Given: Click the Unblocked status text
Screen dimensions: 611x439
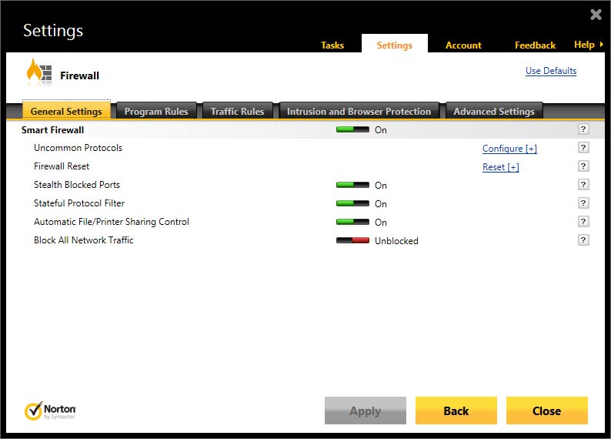Looking at the screenshot, I should click(x=396, y=241).
